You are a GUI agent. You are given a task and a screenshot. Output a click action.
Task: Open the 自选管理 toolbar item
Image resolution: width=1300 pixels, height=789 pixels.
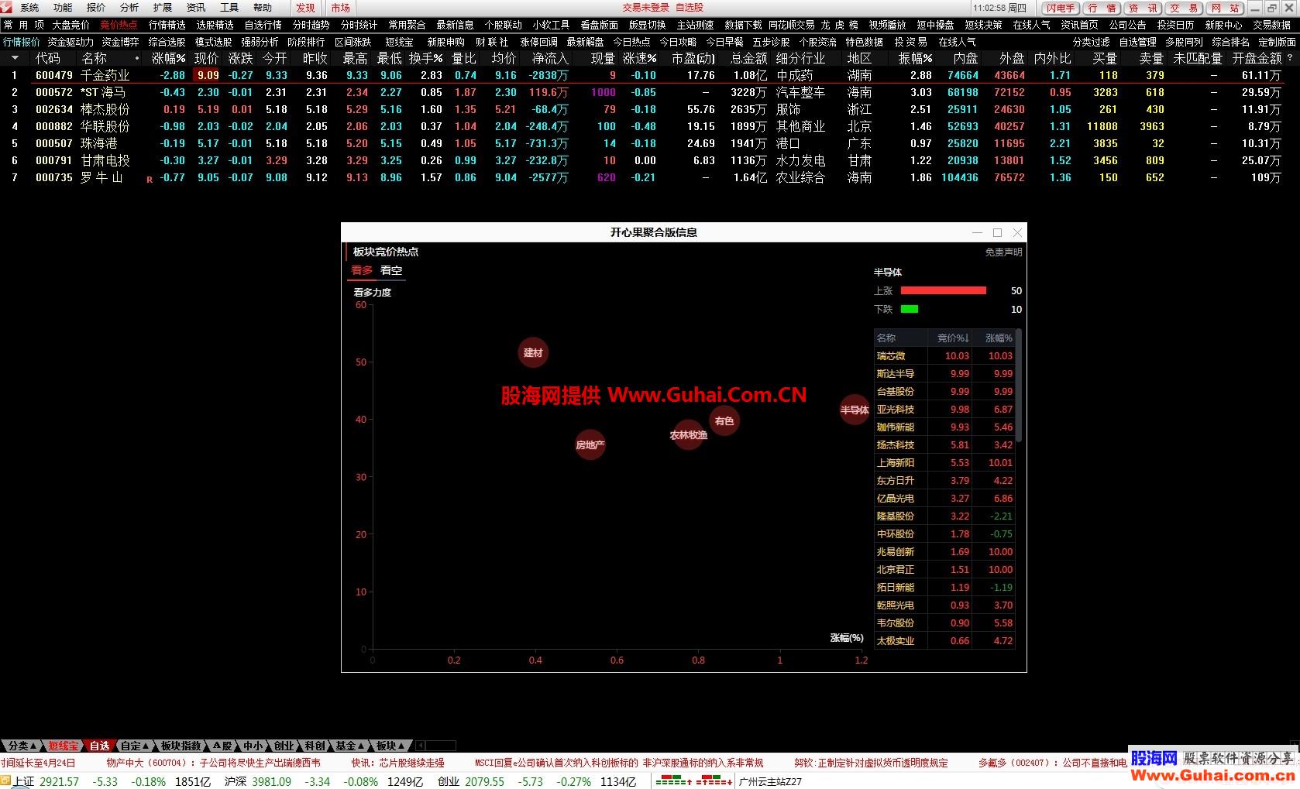pos(1137,42)
